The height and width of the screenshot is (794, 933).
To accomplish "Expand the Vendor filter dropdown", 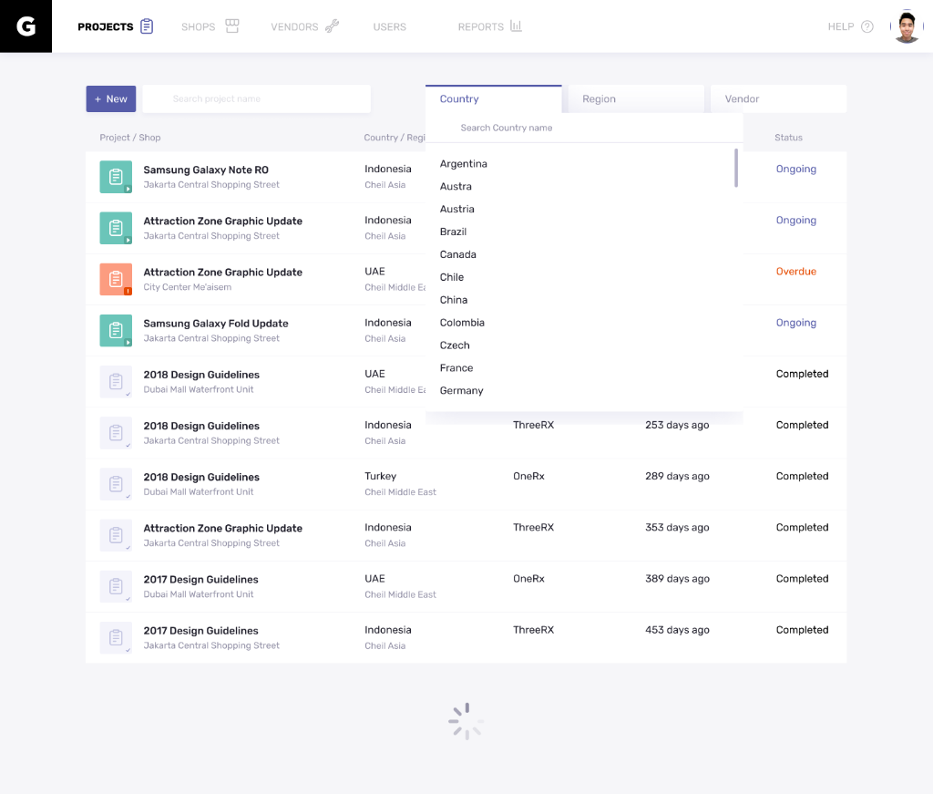I will pos(778,98).
